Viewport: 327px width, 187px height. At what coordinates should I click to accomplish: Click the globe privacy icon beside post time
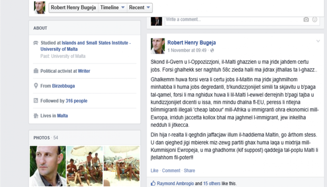click(212, 50)
